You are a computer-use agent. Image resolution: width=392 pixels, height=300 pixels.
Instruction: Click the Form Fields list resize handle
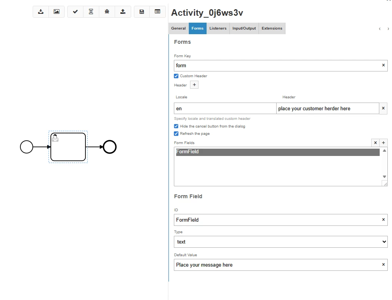[x=385, y=184]
